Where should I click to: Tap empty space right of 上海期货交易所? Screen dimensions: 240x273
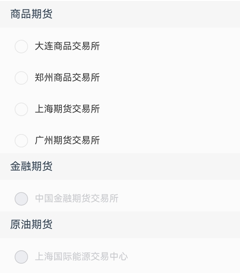click(x=169, y=109)
